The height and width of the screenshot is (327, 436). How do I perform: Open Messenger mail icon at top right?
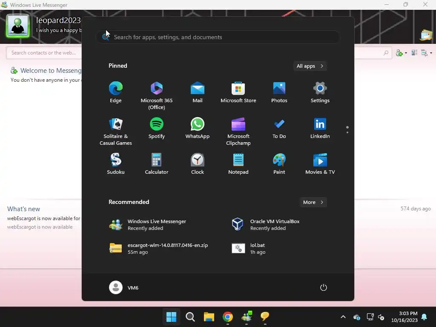[x=426, y=35]
